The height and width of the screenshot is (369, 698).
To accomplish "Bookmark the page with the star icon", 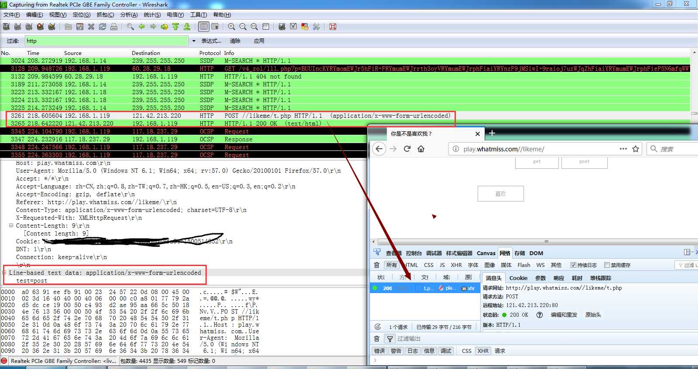I will pos(636,149).
